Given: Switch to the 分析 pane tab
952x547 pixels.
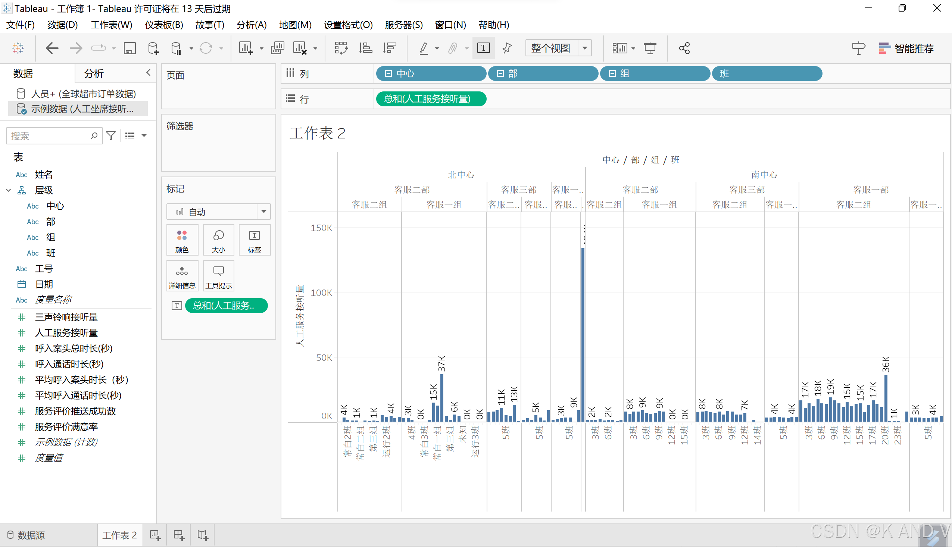Looking at the screenshot, I should tap(94, 74).
